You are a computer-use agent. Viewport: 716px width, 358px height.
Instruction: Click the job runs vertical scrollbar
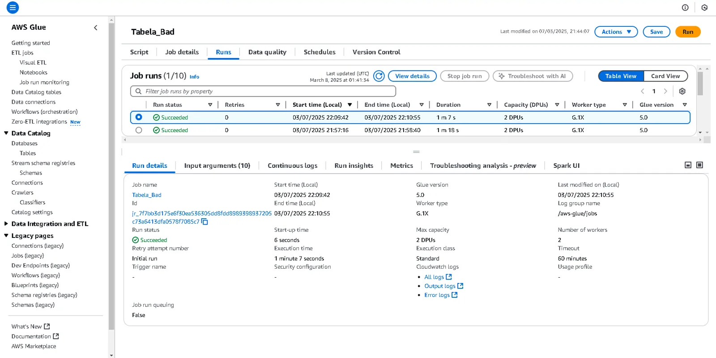[x=700, y=83]
